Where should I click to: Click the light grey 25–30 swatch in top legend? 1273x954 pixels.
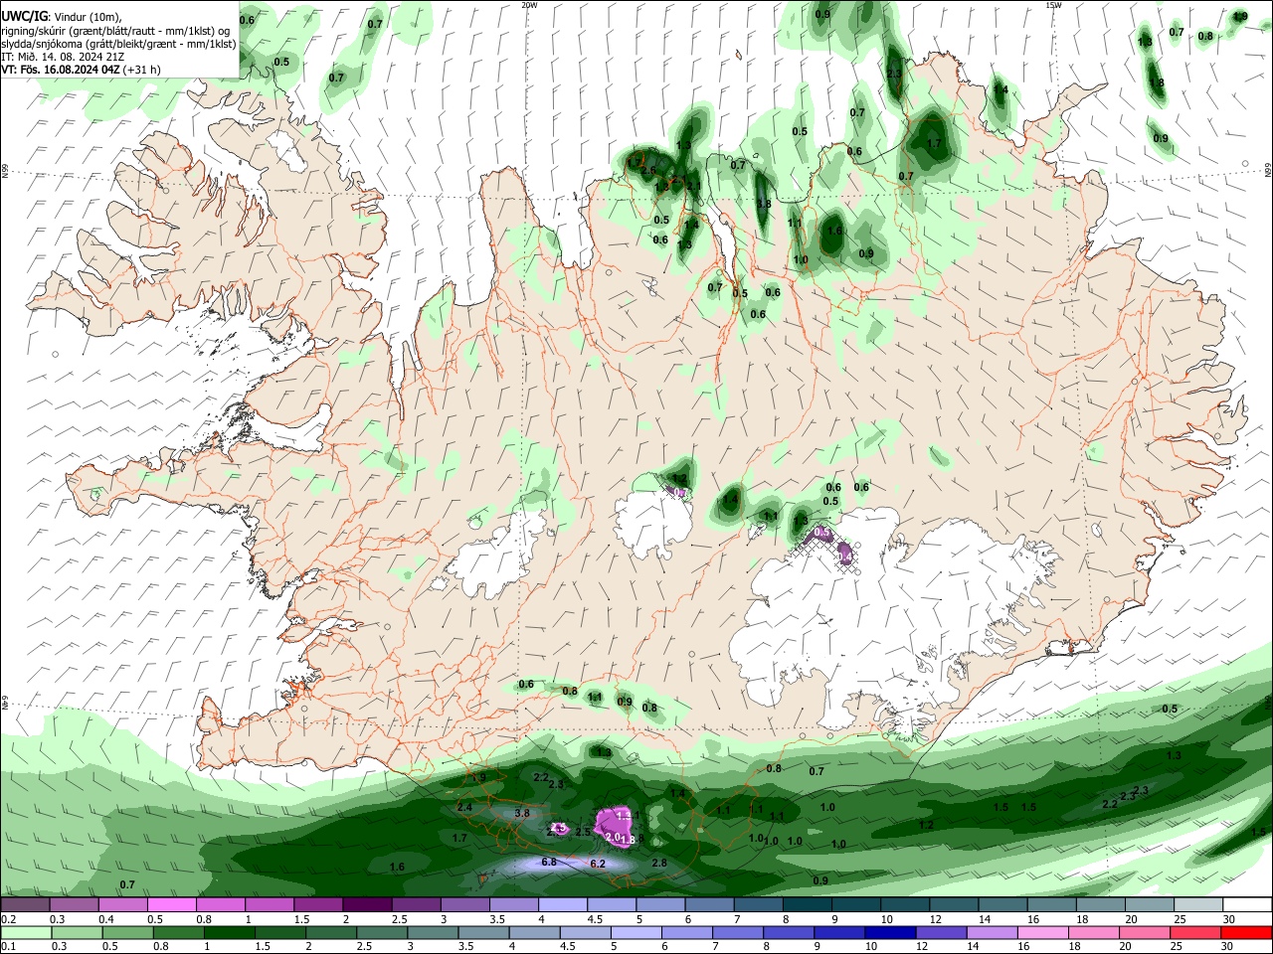tap(1199, 905)
